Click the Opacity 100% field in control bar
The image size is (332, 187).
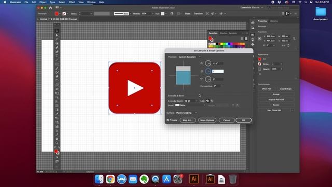click(146, 14)
